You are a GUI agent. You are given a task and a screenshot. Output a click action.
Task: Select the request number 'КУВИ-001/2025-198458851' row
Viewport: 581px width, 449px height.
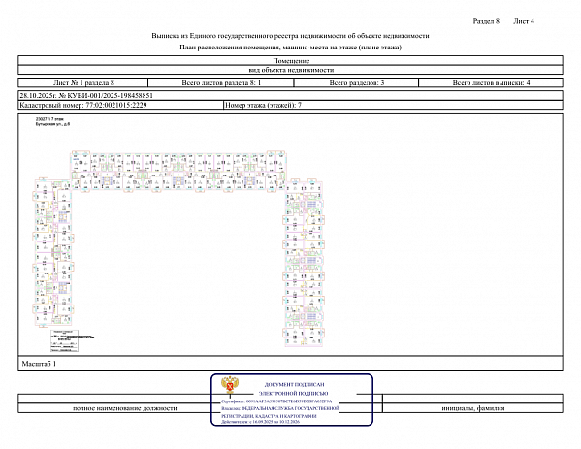[291, 96]
